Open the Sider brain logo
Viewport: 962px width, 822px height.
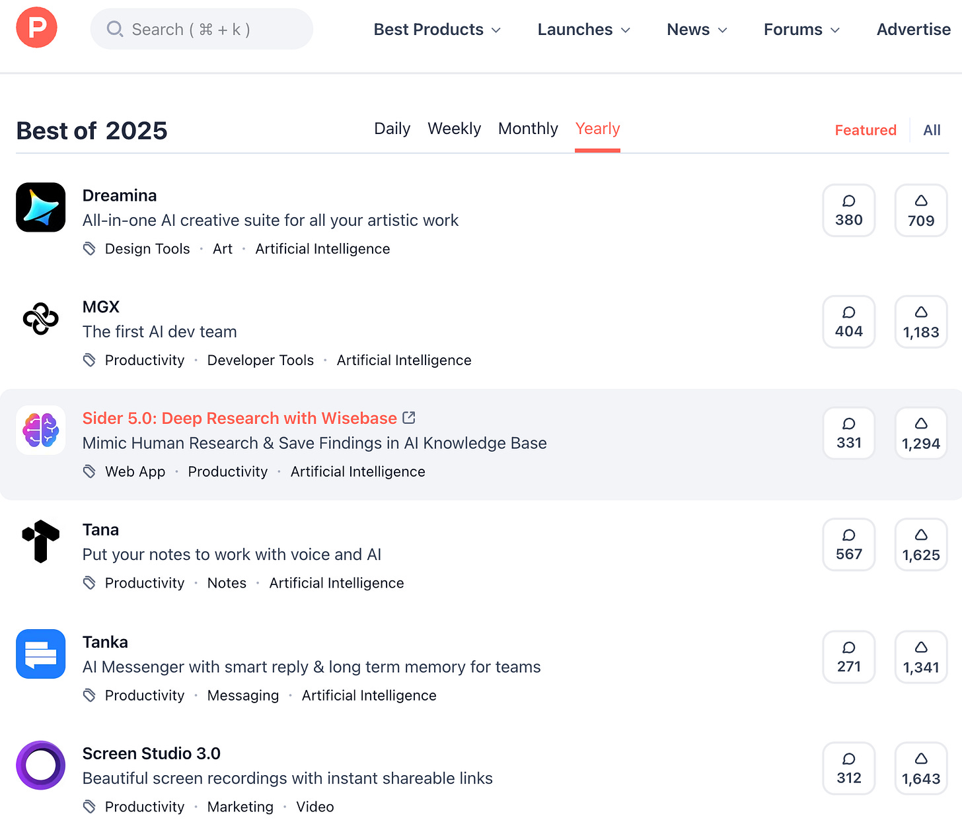point(41,430)
